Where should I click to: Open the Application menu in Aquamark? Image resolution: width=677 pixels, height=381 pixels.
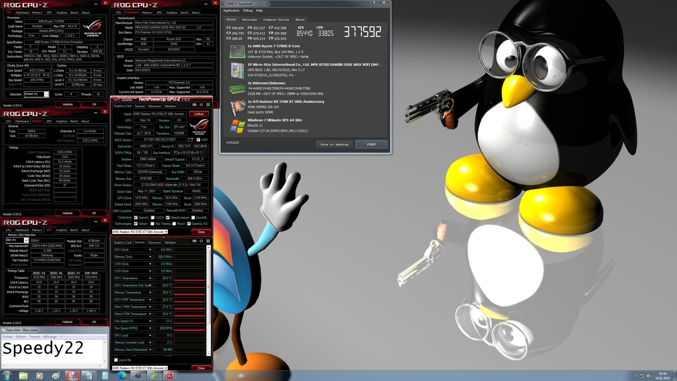(x=231, y=11)
